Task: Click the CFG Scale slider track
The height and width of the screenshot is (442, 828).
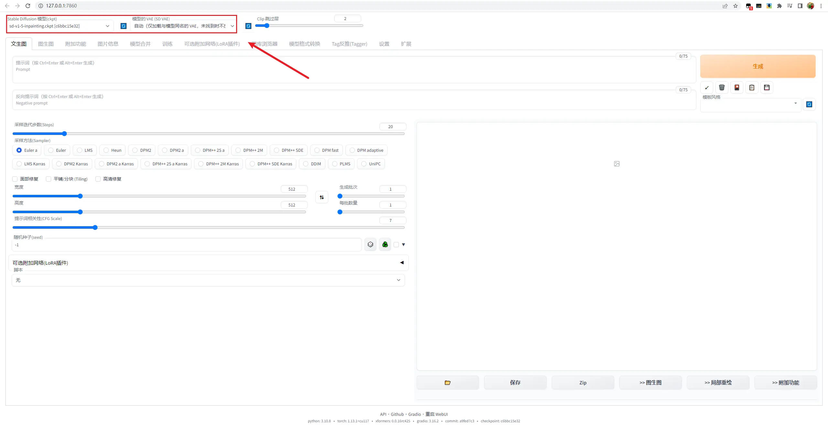Action: [226, 227]
